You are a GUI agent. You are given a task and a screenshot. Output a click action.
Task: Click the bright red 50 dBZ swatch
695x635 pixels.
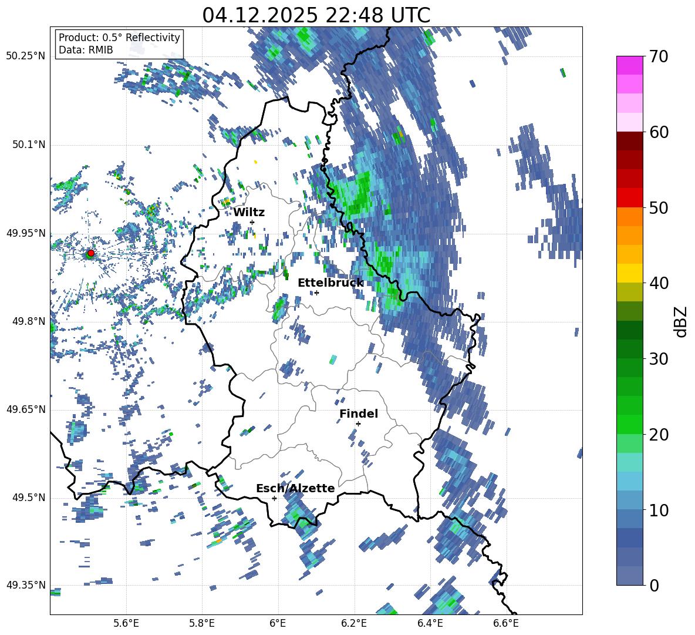click(x=629, y=198)
